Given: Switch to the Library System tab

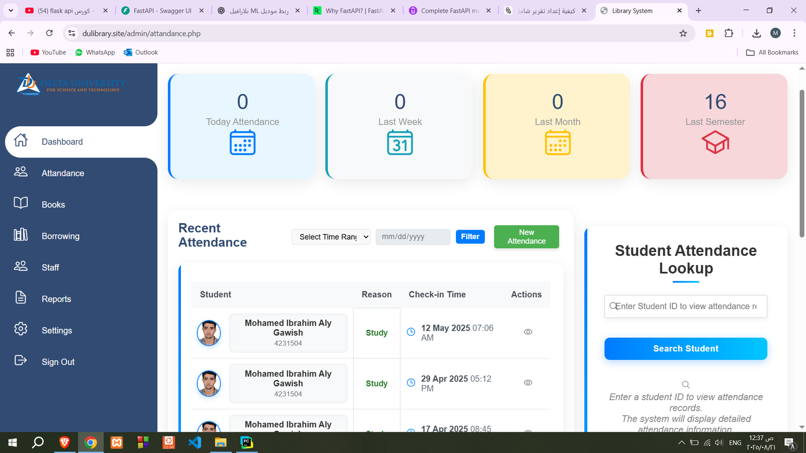Looking at the screenshot, I should point(635,10).
